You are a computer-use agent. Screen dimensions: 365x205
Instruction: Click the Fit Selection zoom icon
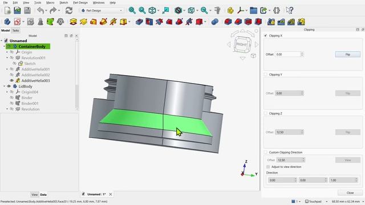[142, 10]
